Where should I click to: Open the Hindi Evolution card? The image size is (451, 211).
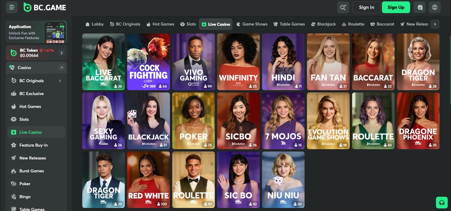pyautogui.click(x=283, y=61)
